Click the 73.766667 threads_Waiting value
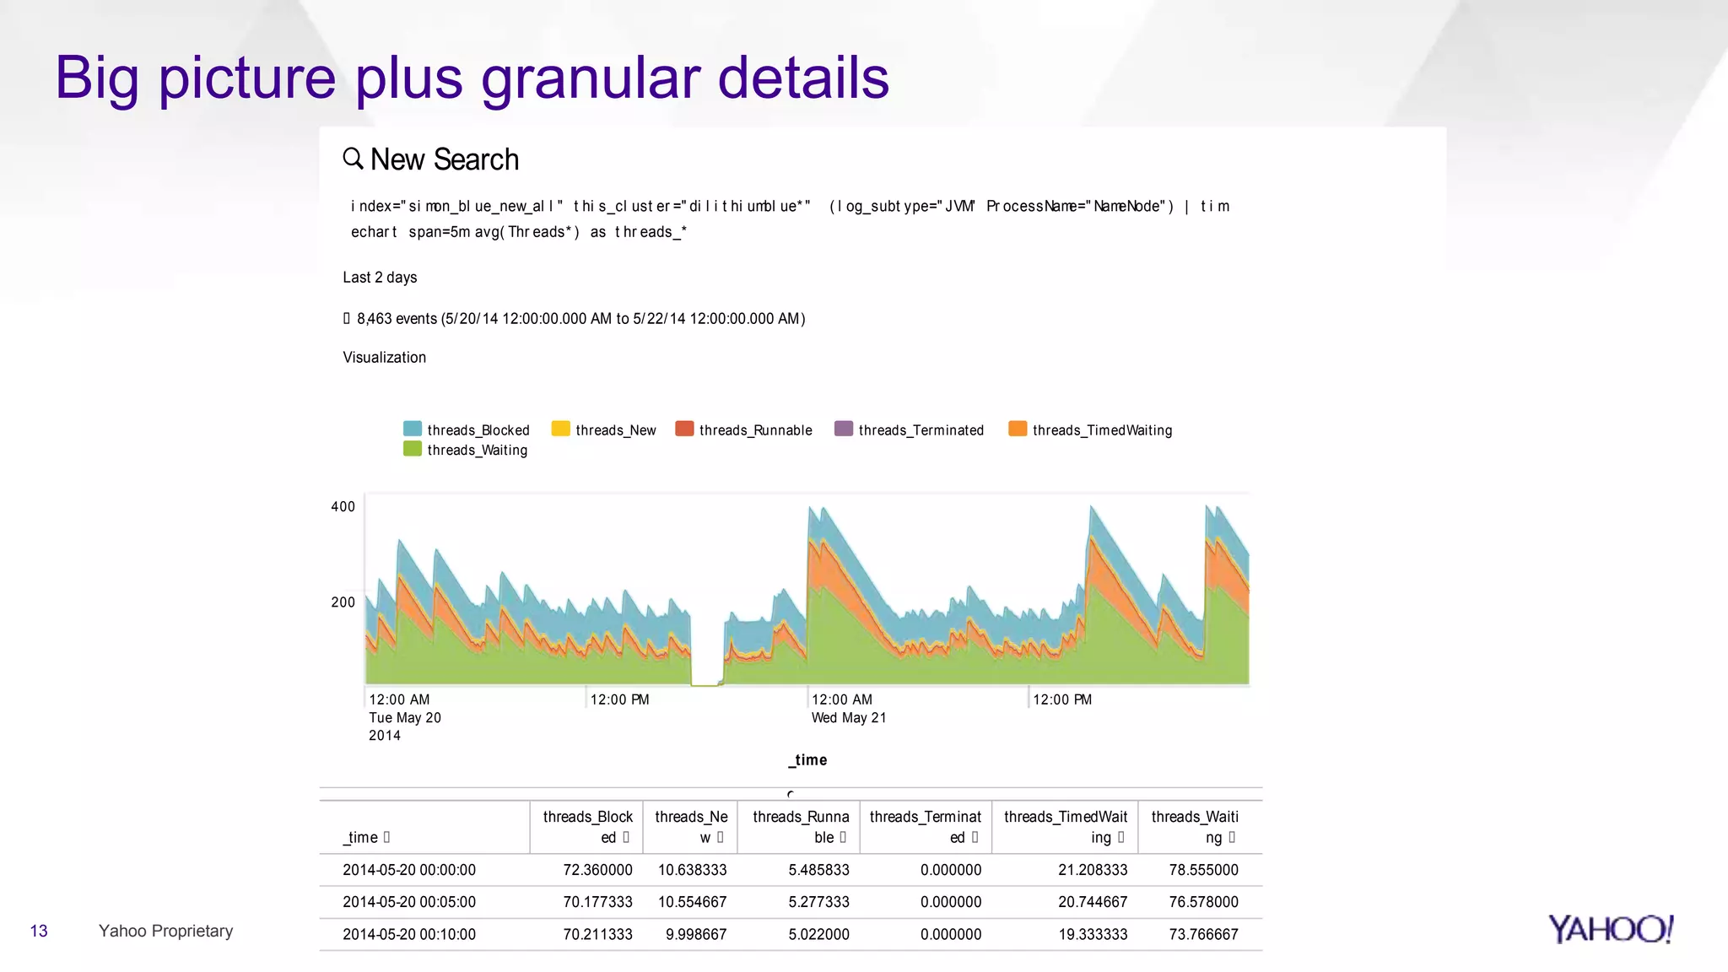The width and height of the screenshot is (1728, 972). [x=1203, y=934]
